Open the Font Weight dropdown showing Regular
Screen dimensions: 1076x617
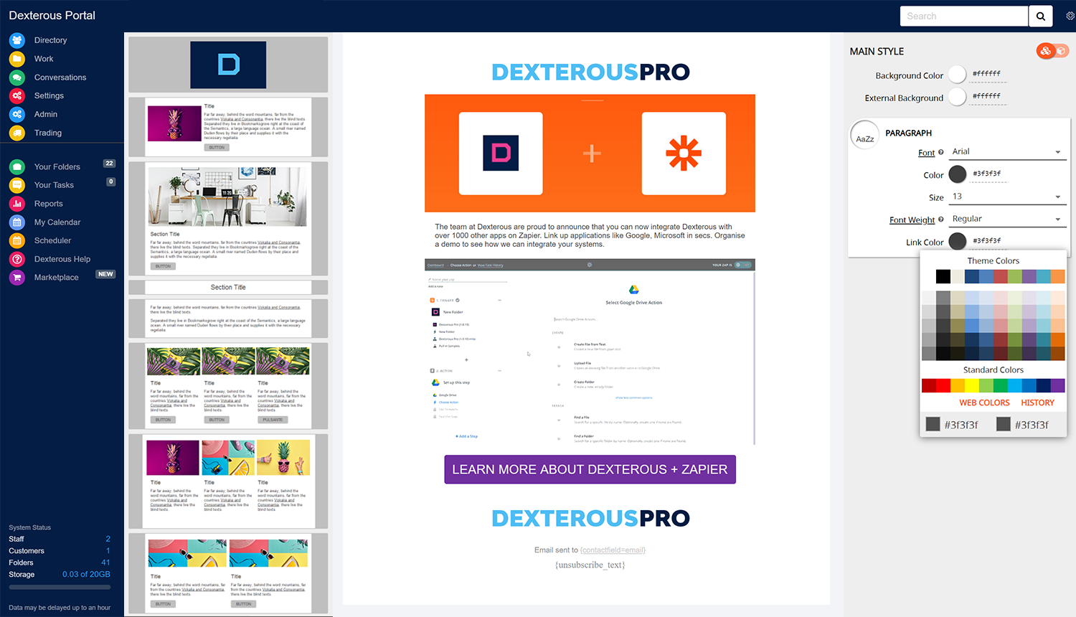[x=1007, y=219]
